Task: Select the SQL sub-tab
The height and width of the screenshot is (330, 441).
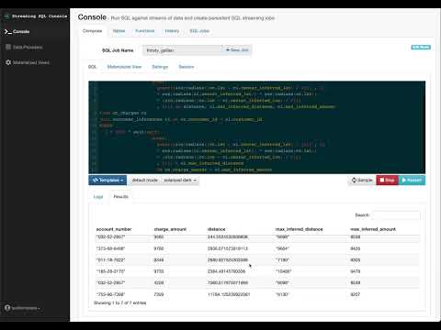Action: point(92,67)
